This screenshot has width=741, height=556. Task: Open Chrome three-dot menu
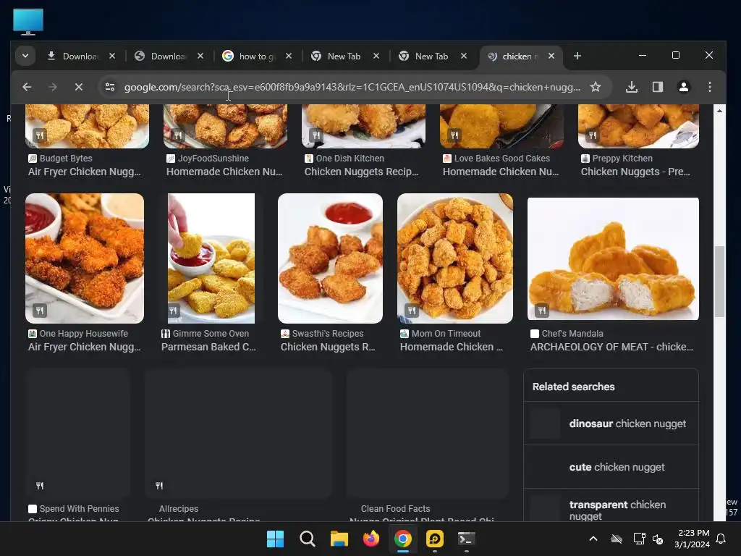pyautogui.click(x=709, y=87)
